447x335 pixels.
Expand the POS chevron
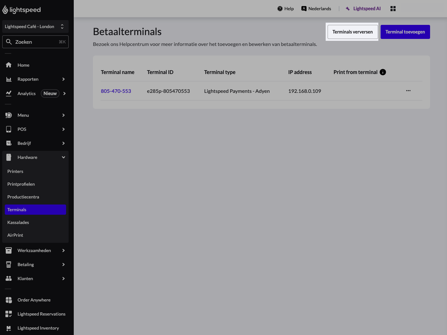[64, 129]
